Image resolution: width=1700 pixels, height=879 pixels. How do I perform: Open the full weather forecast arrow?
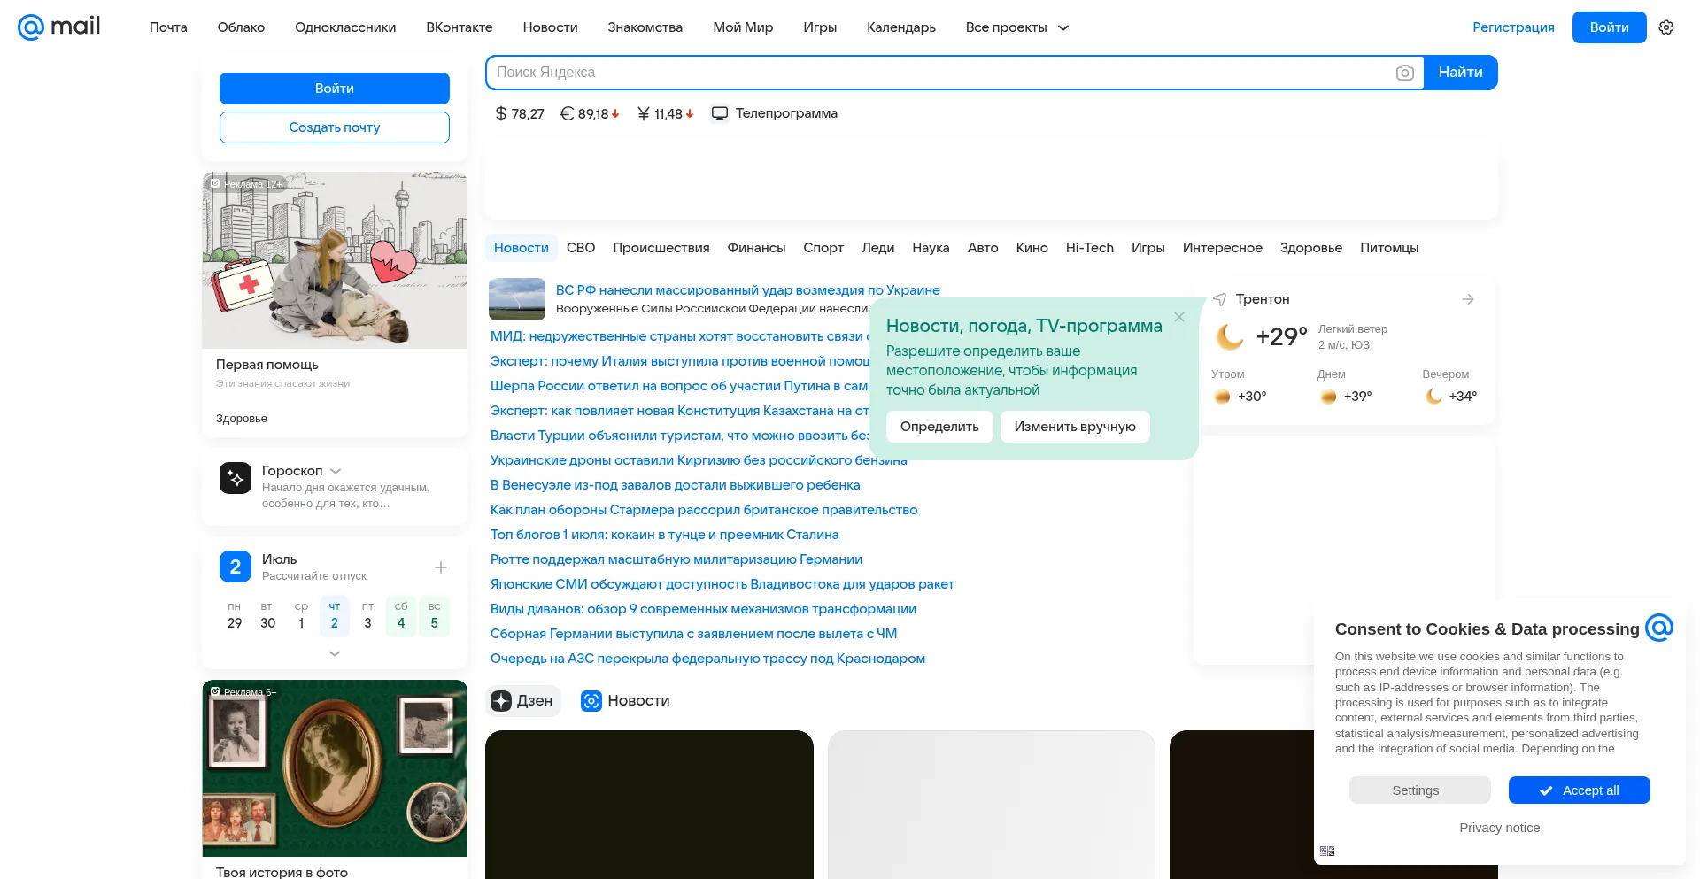(1468, 299)
